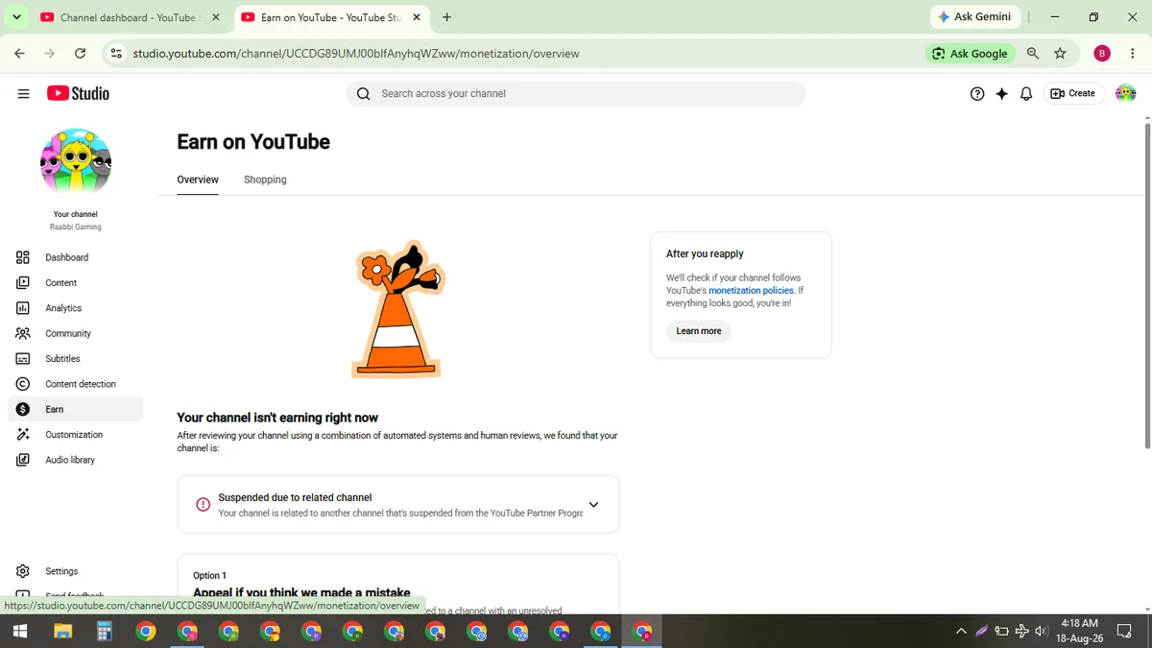1152x648 pixels.
Task: Click the YouTube Studio logo
Action: click(x=78, y=93)
